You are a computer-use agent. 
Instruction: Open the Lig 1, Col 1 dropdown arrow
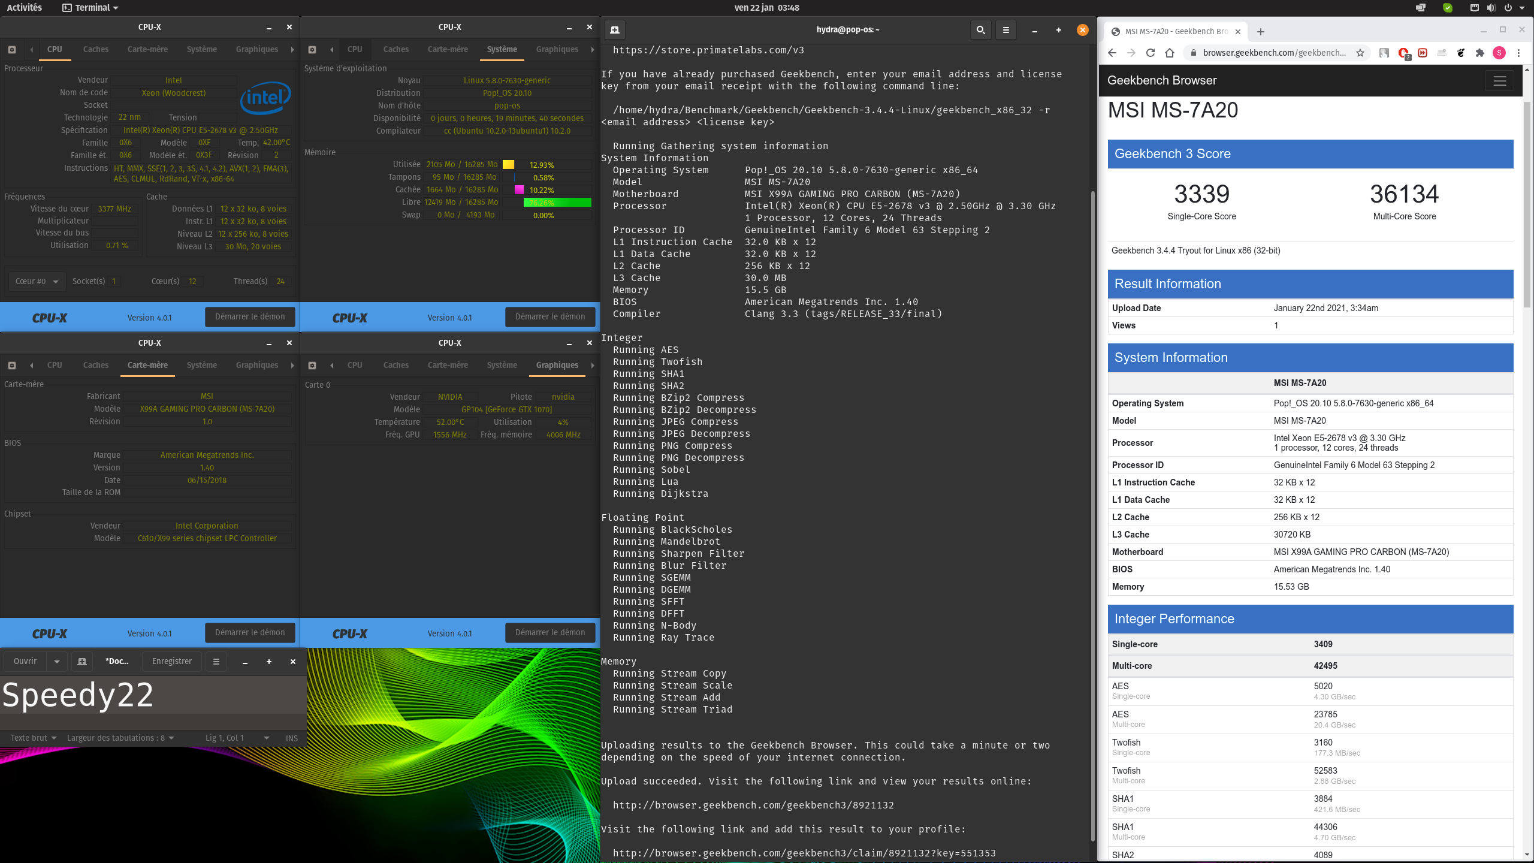pos(267,738)
